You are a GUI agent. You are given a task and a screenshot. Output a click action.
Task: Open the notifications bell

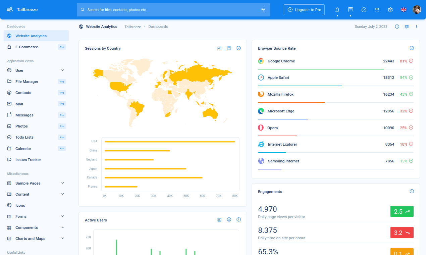pos(337,10)
